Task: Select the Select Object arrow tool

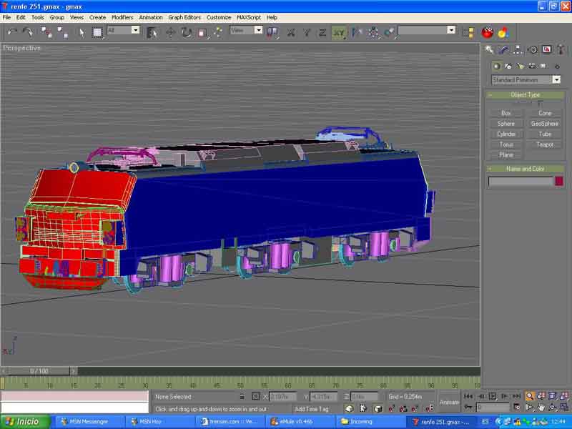Action: (x=82, y=32)
